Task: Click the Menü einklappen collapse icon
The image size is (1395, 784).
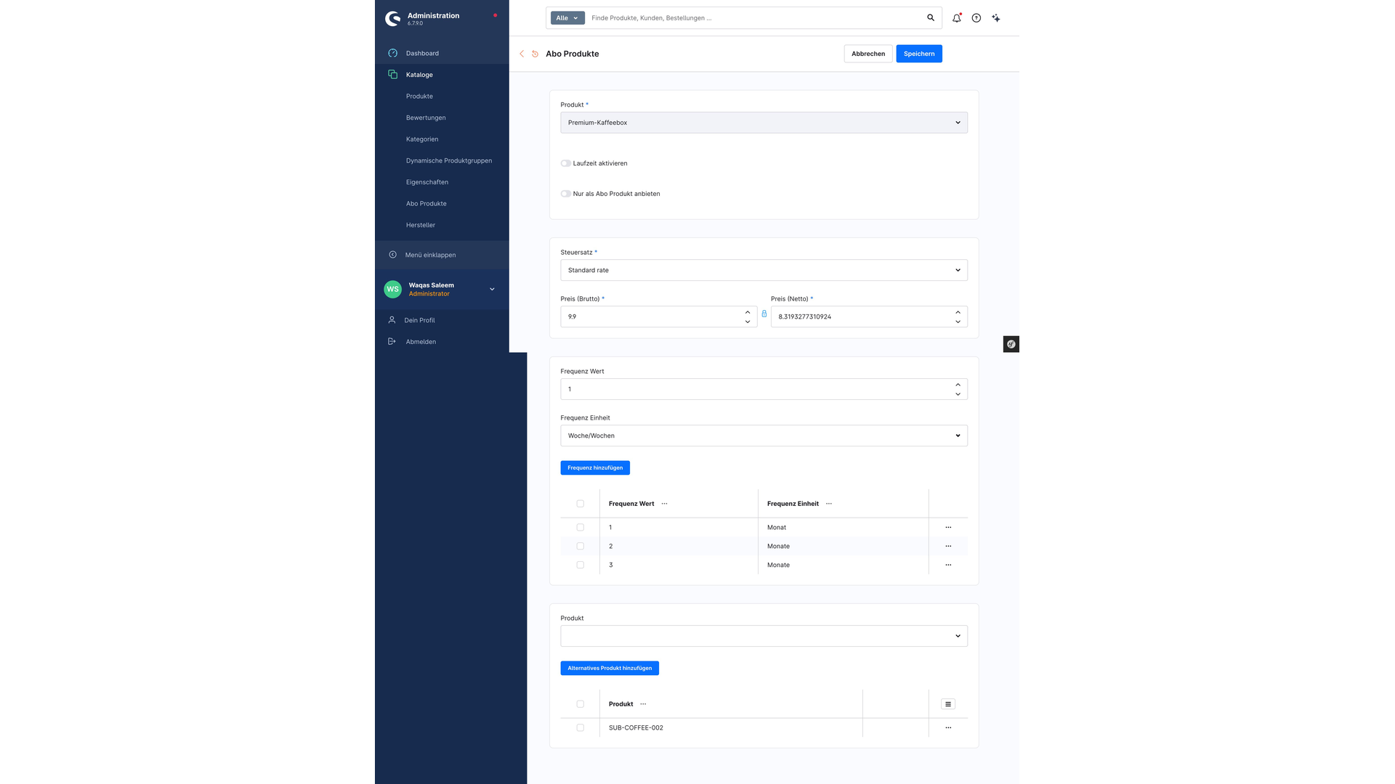Action: coord(393,255)
